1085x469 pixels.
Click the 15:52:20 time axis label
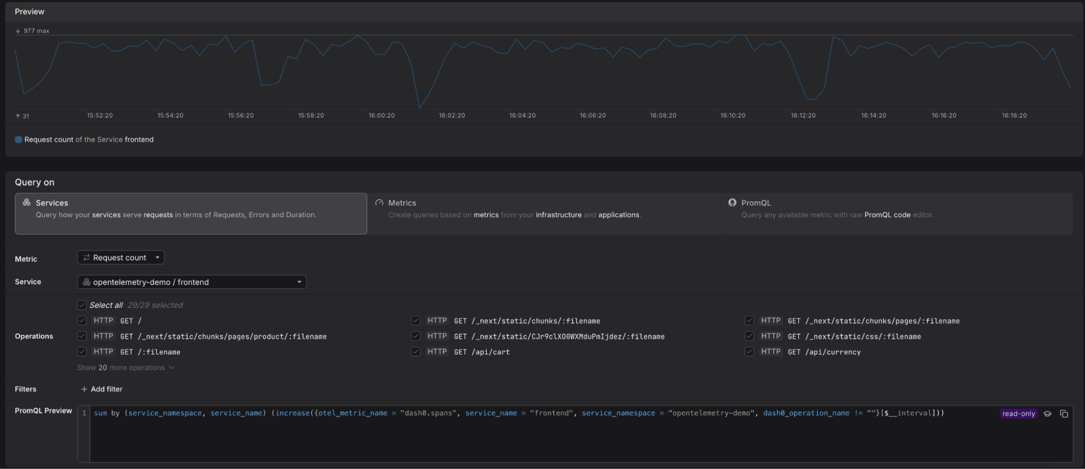(100, 116)
